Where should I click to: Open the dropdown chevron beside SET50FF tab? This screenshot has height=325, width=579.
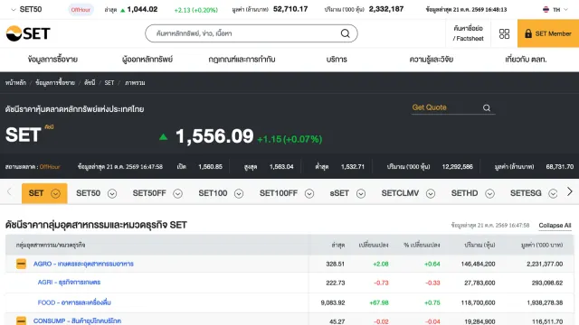[177, 193]
